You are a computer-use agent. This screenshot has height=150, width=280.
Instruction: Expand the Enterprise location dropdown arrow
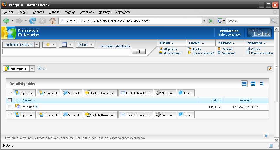point(32,69)
